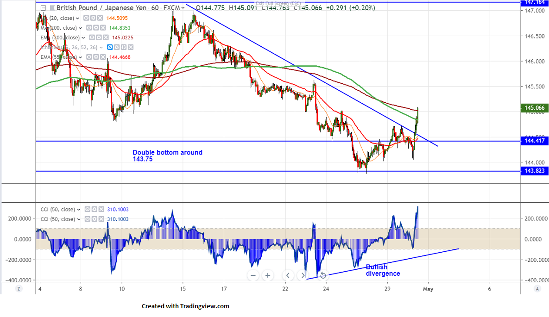Click the '15' date on time axis
The height and width of the screenshot is (317, 549).
183,289
